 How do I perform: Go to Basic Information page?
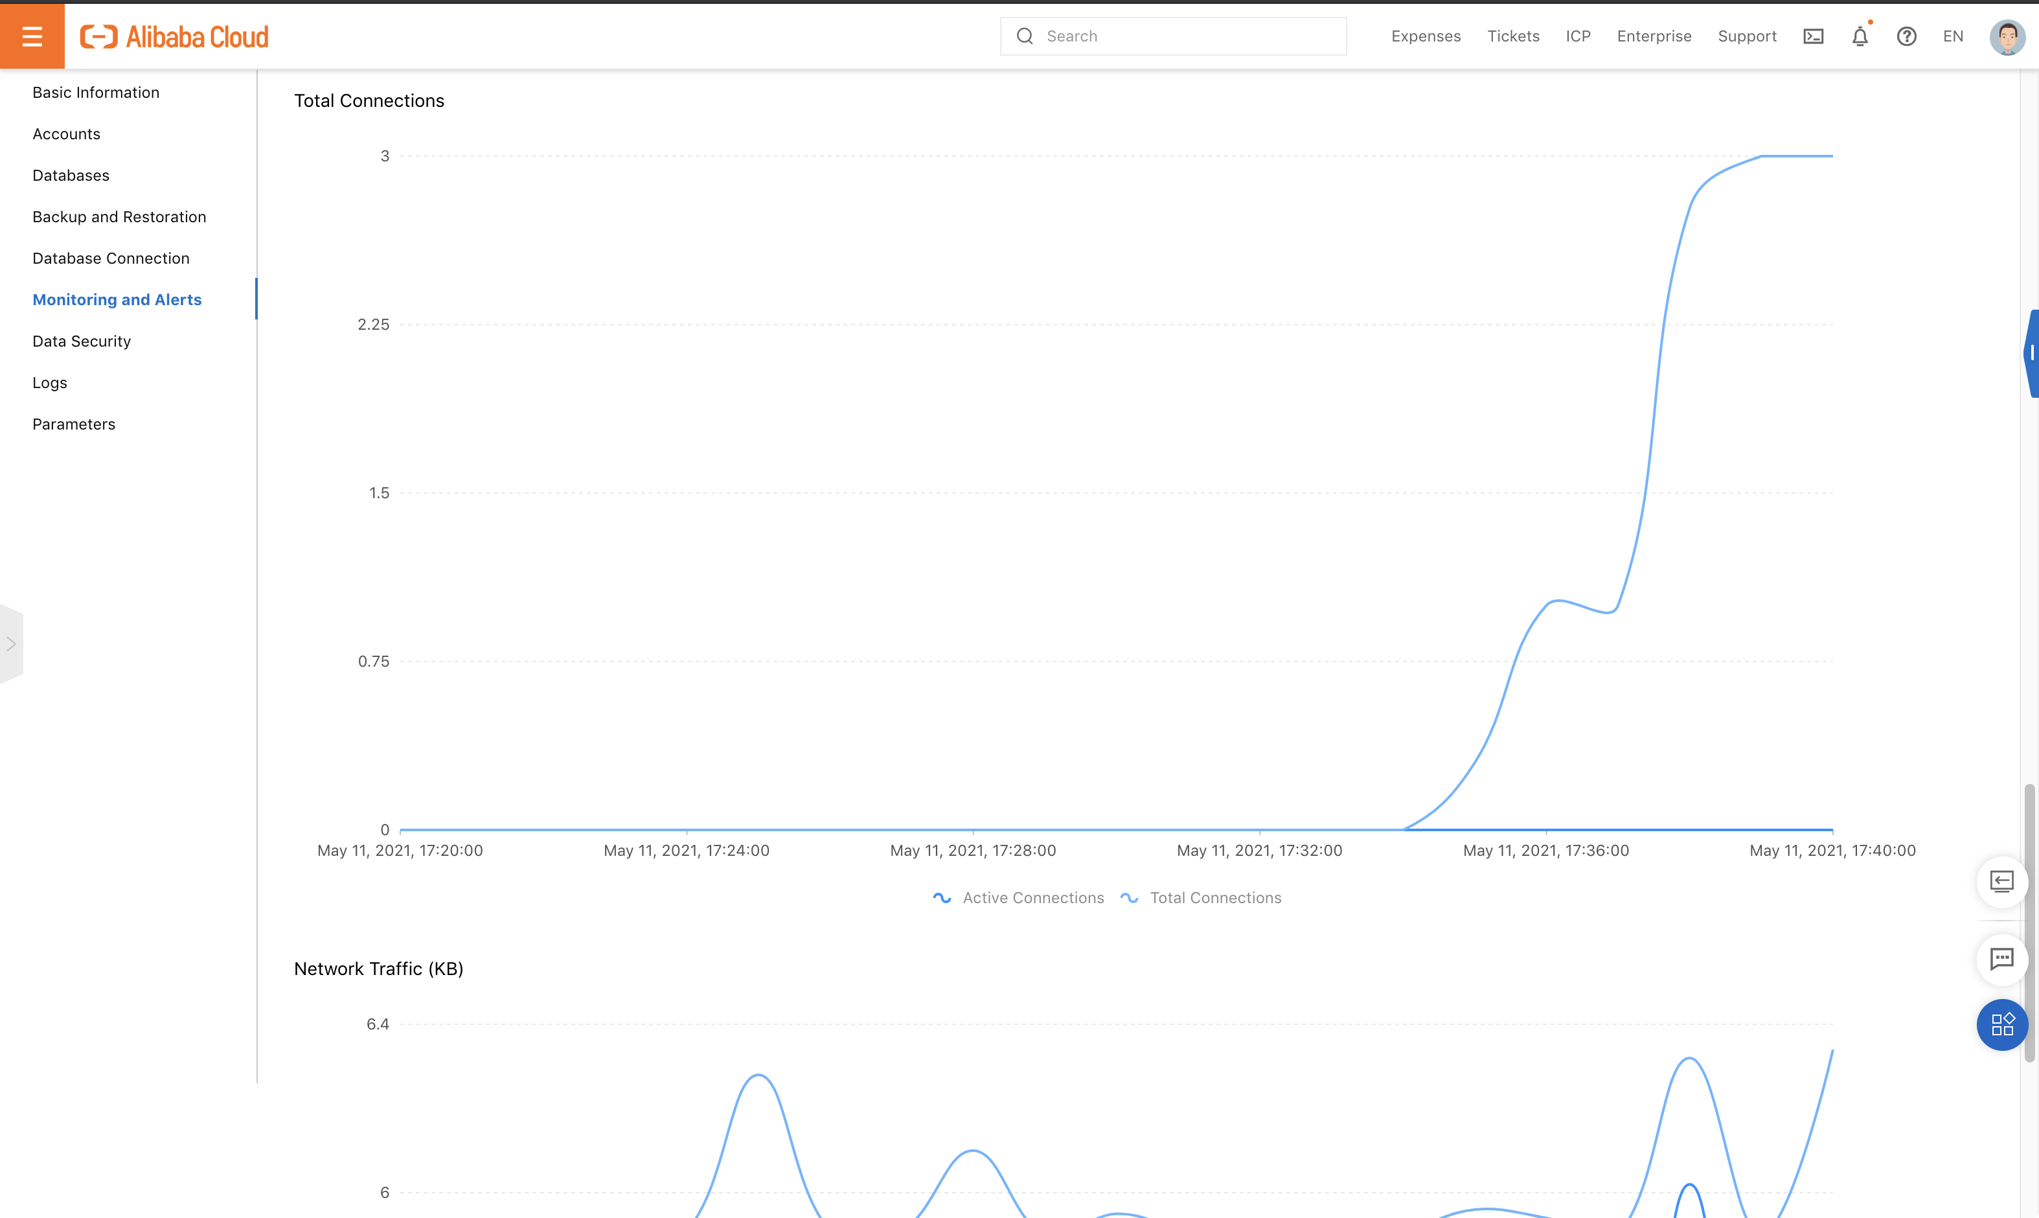[x=96, y=93]
